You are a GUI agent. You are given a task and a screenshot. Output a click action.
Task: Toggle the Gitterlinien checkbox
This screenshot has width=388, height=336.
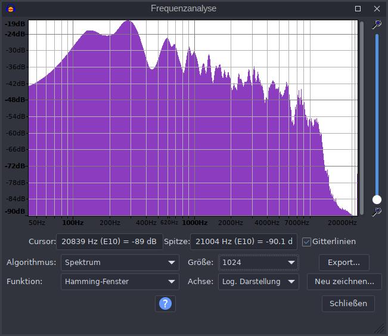306,242
